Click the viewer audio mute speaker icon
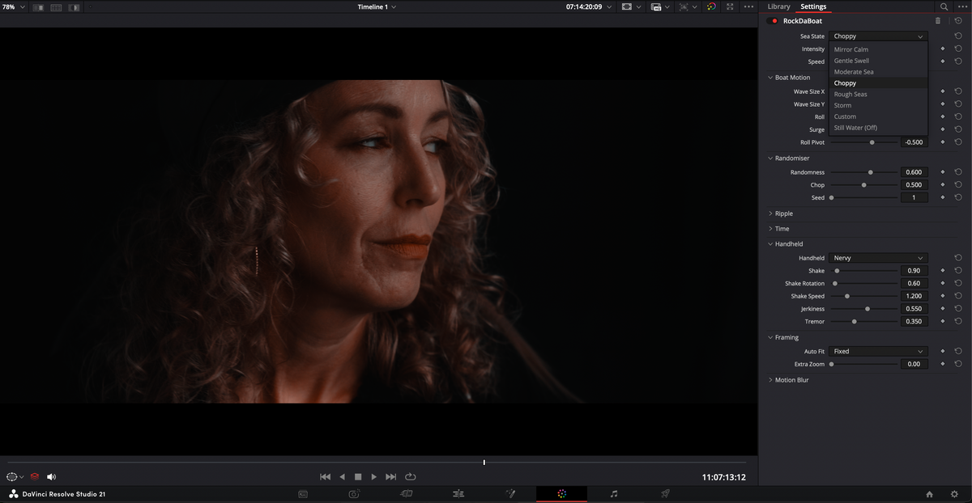Viewport: 972px width, 503px height. (52, 477)
